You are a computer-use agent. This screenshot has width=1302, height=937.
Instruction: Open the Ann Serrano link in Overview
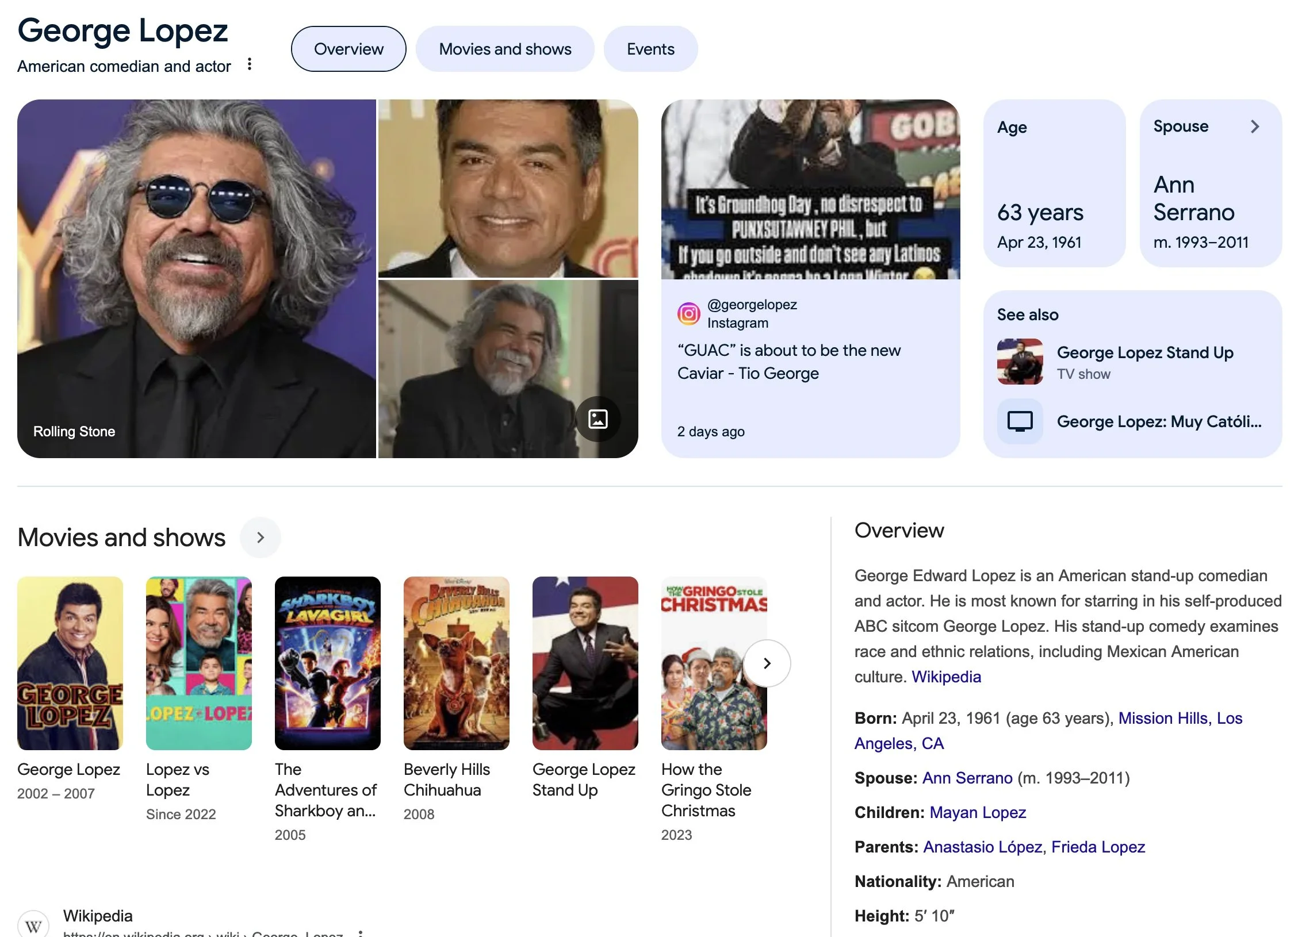967,778
